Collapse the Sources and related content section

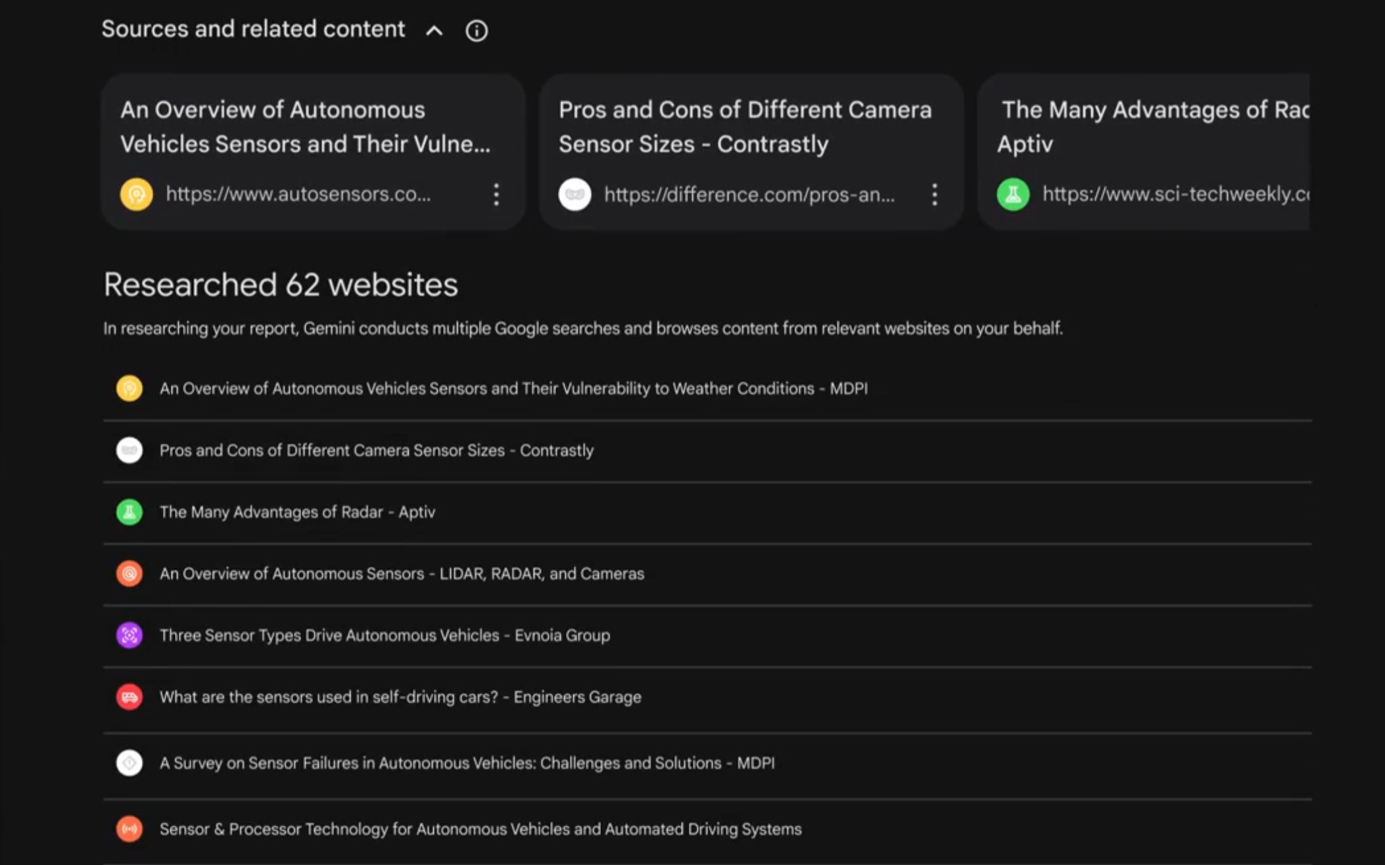[434, 30]
